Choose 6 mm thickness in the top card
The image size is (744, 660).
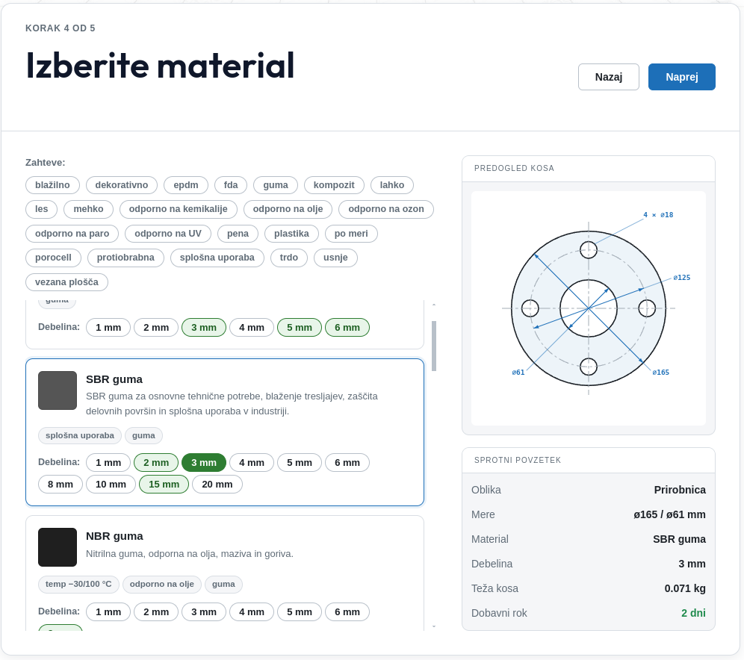pos(347,327)
